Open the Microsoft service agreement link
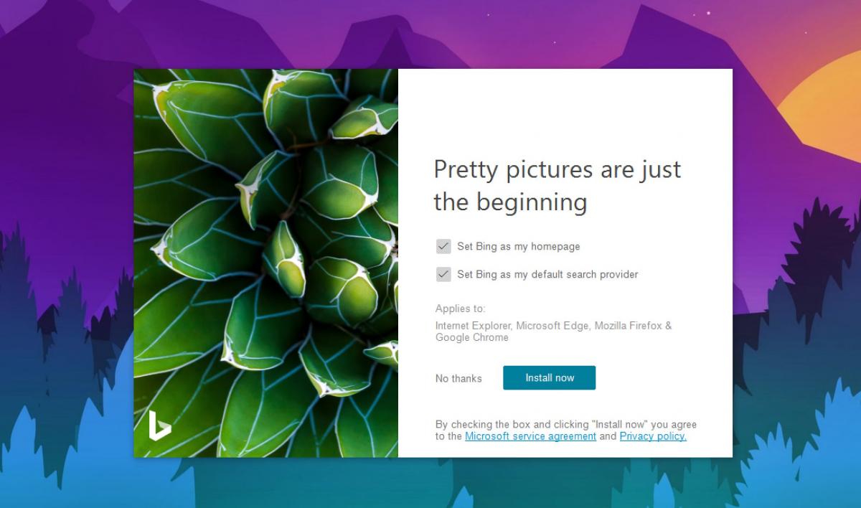 click(530, 436)
